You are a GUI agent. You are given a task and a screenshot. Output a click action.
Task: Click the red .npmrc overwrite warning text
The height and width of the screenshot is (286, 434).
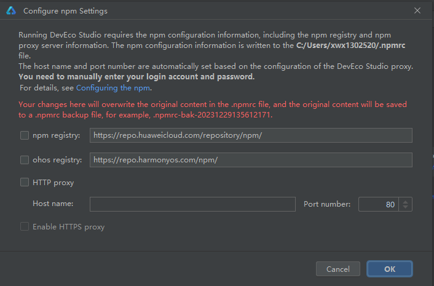[213, 109]
